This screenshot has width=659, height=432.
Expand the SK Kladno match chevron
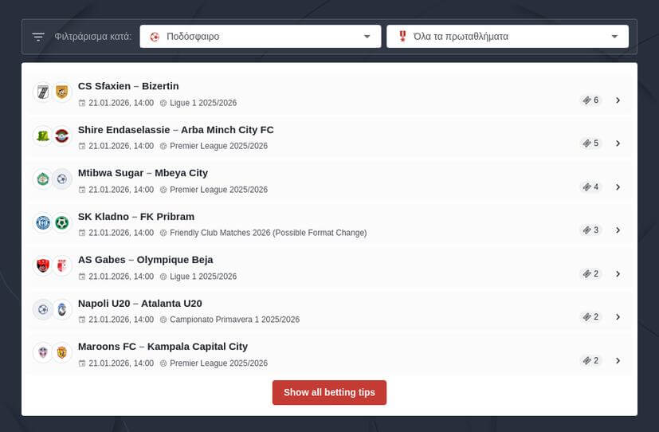tap(618, 230)
